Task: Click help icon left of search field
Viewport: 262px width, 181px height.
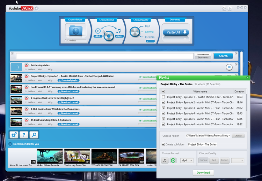Action: point(12,54)
